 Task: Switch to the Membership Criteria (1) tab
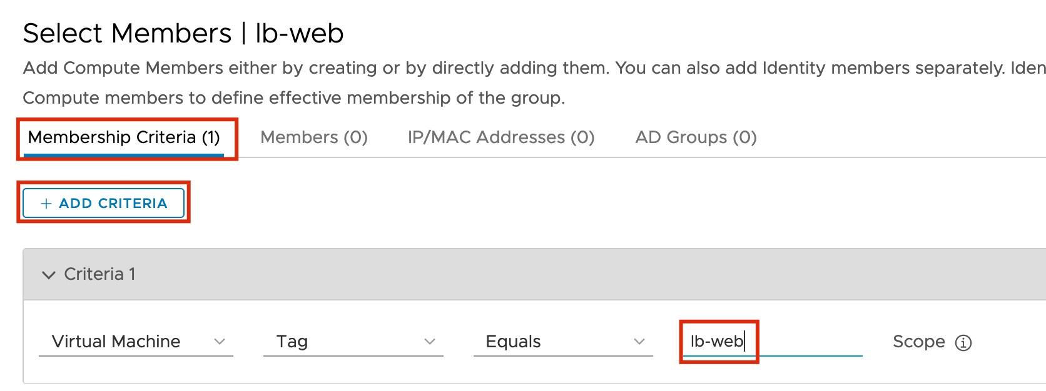(x=124, y=137)
